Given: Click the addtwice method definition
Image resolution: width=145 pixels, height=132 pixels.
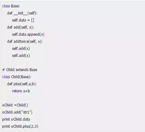Looking at the screenshot, I should (x=25, y=42).
